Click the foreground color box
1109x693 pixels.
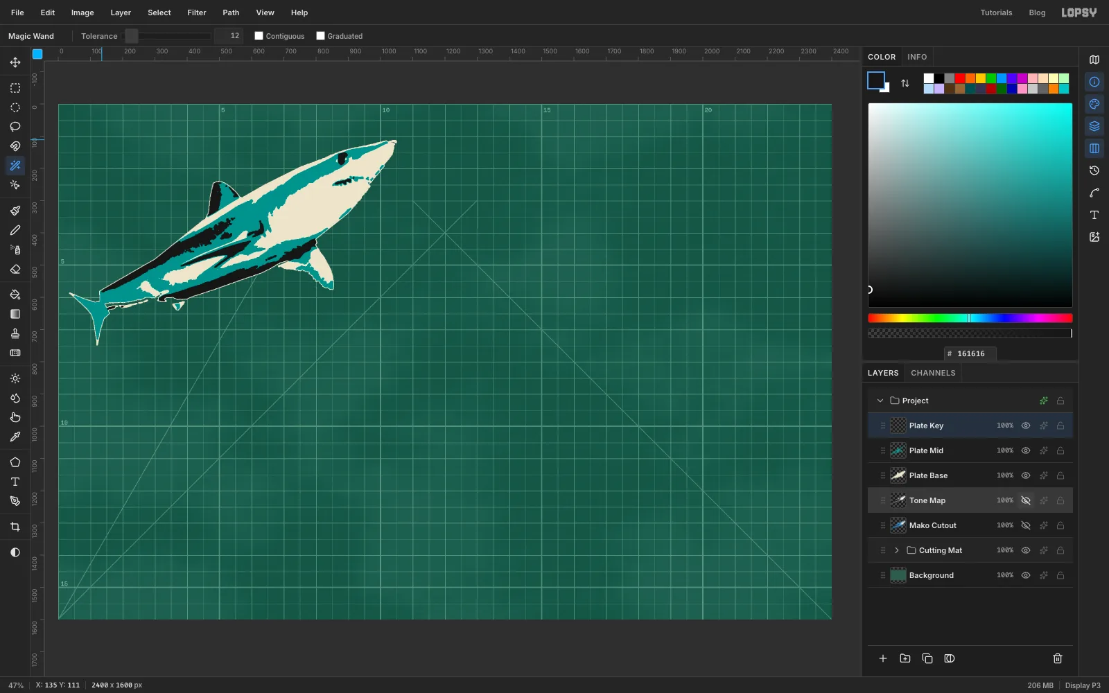876,80
